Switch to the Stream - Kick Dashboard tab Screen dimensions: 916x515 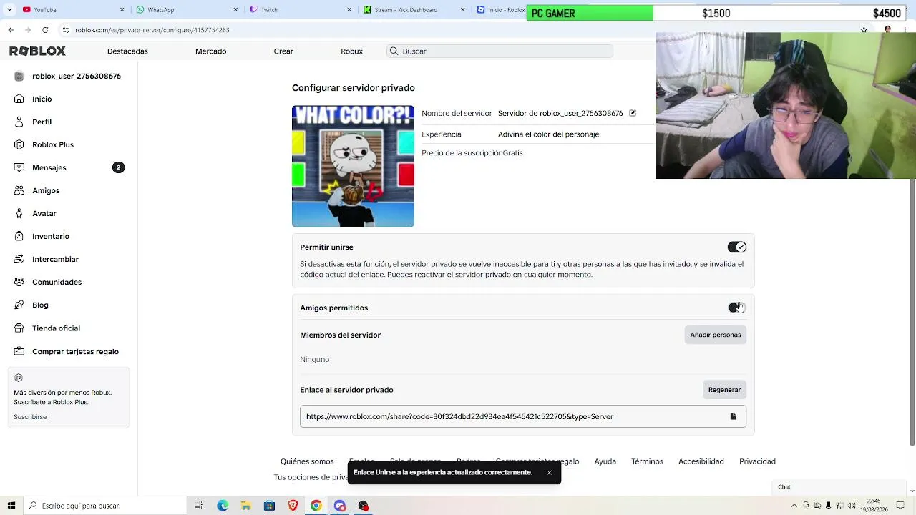(x=414, y=9)
